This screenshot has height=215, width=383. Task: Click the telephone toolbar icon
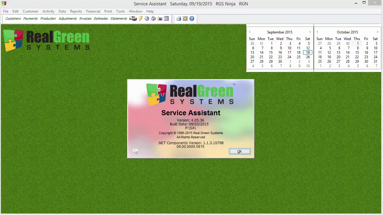[153, 19]
